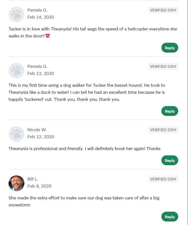Click the VERIFIED STAY badge on Bill L.'s review
188x225 pixels.
(163, 179)
